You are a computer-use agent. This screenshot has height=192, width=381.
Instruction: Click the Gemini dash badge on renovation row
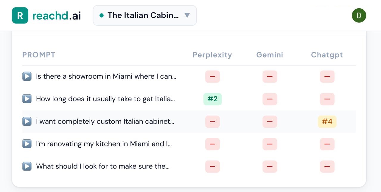[269, 144]
